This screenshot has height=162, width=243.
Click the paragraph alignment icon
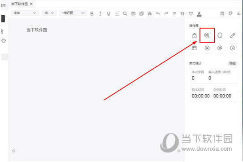tap(174, 13)
